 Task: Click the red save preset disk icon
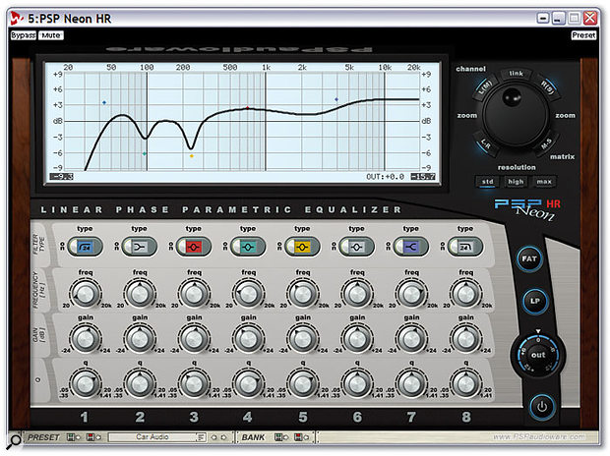pos(91,437)
